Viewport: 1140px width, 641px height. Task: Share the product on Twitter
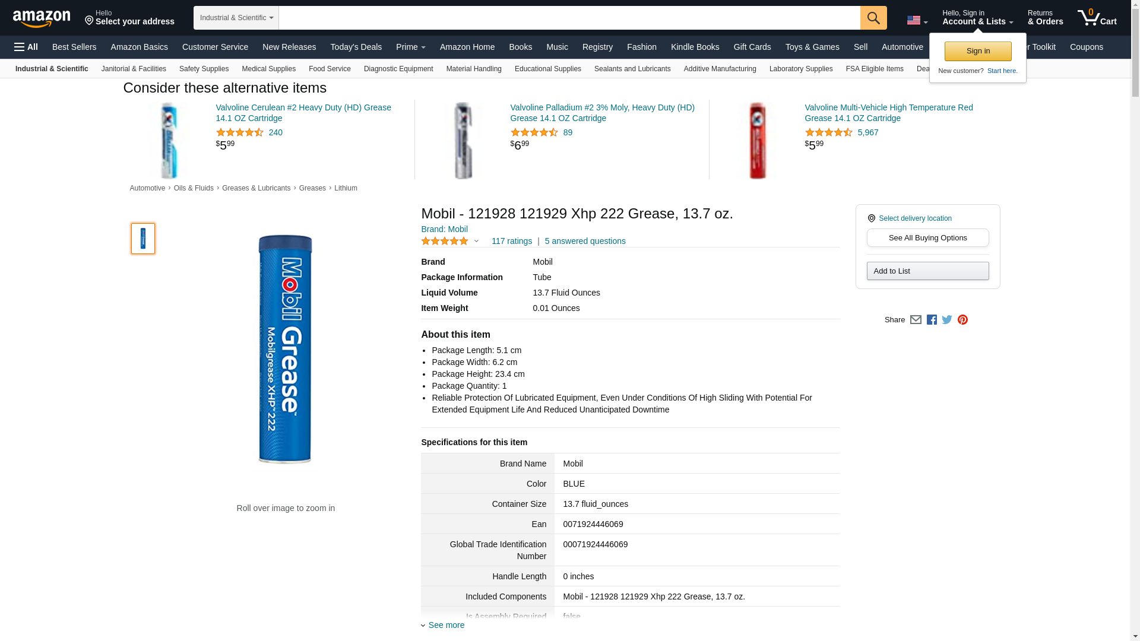947,320
